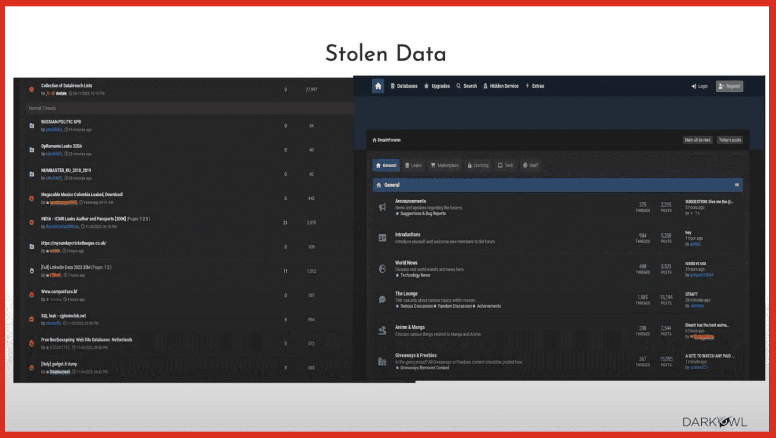Open INDIA - ICMR Leaks Aadhar thread
Image resolution: width=776 pixels, height=438 pixels.
[83, 219]
